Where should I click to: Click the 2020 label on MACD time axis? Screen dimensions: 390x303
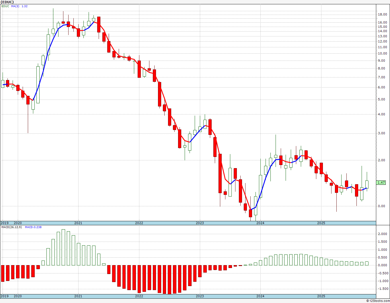[18, 296]
